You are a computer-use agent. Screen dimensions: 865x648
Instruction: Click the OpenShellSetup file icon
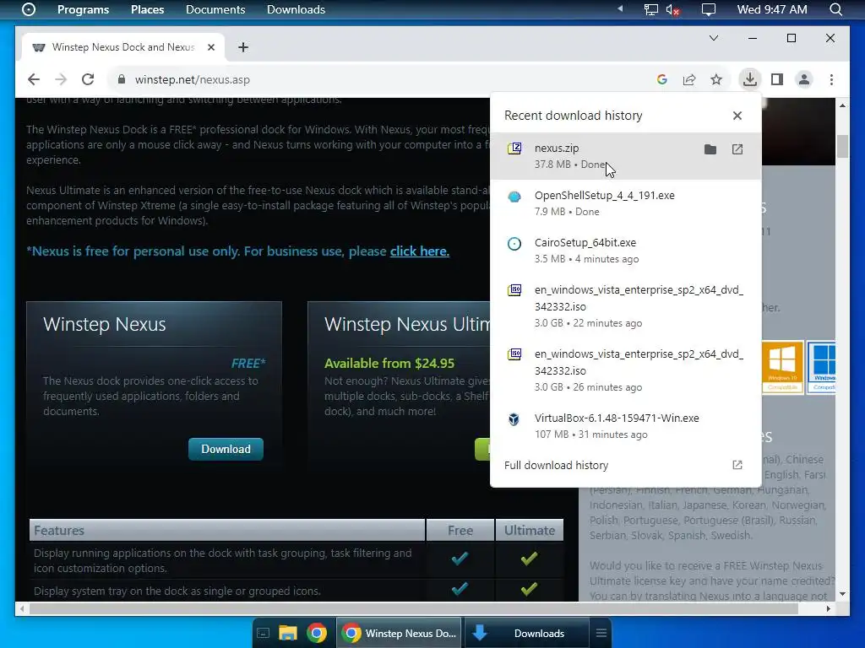pyautogui.click(x=514, y=196)
